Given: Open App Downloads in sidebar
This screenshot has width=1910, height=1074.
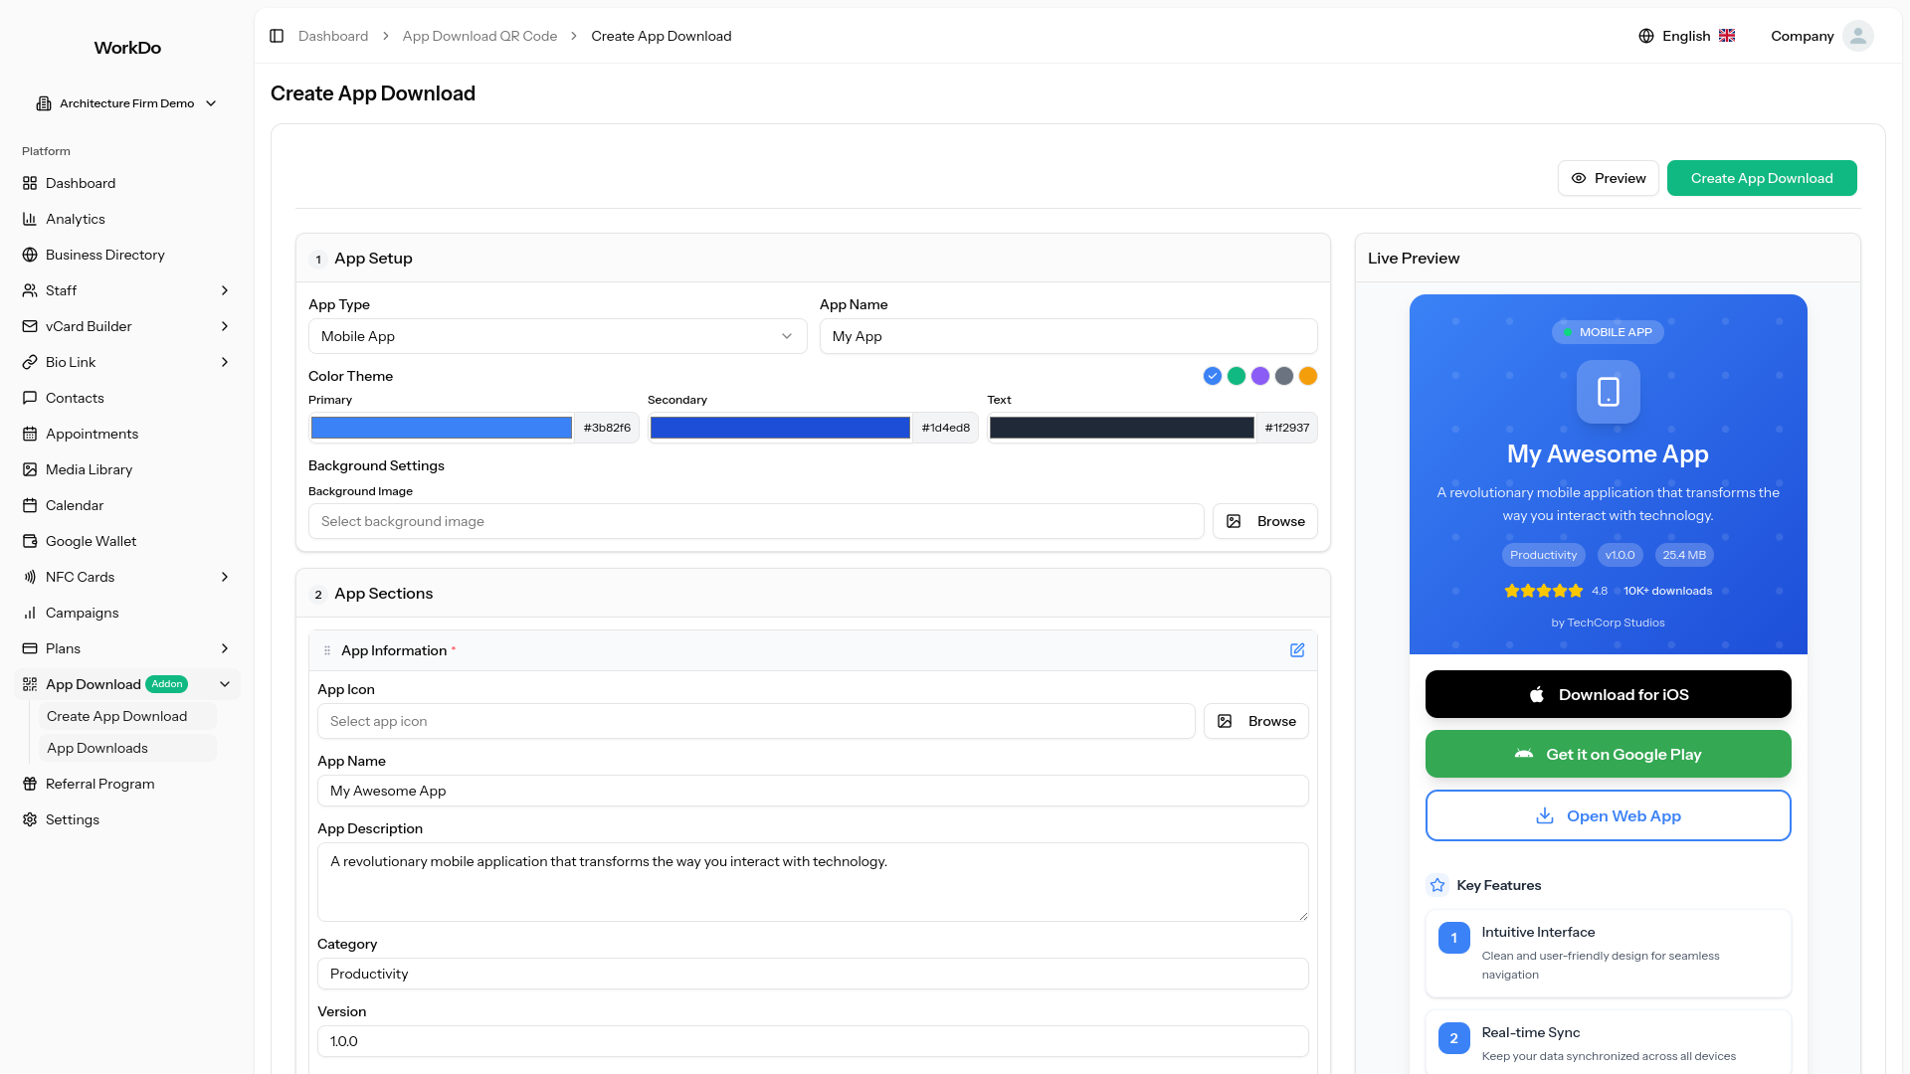Looking at the screenshot, I should click(97, 748).
